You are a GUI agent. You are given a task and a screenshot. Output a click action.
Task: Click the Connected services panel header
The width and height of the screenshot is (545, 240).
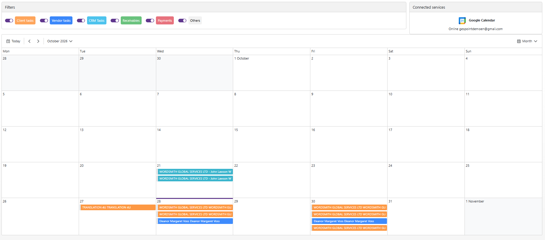[x=476, y=7]
